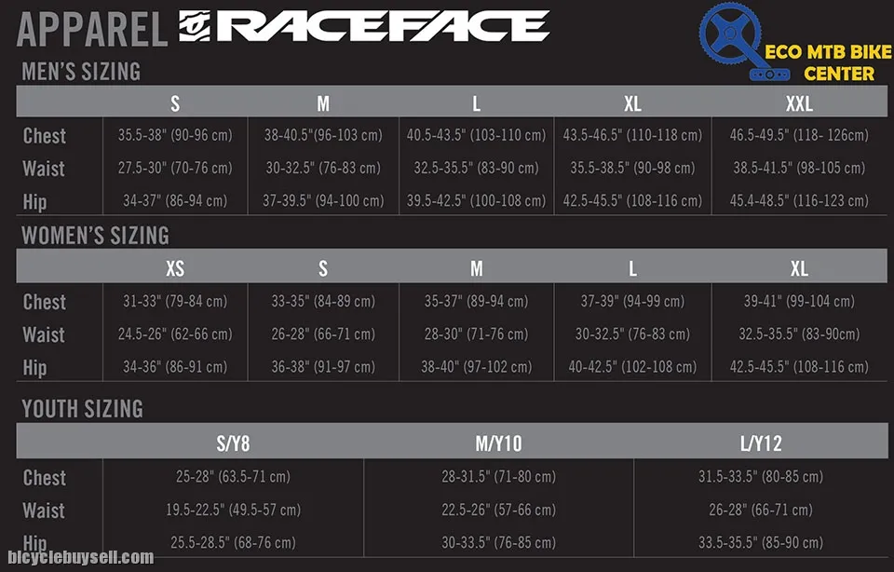Click youth M/Y10 waist measurement cell
Image resolution: width=894 pixels, height=572 pixels.
click(498, 510)
